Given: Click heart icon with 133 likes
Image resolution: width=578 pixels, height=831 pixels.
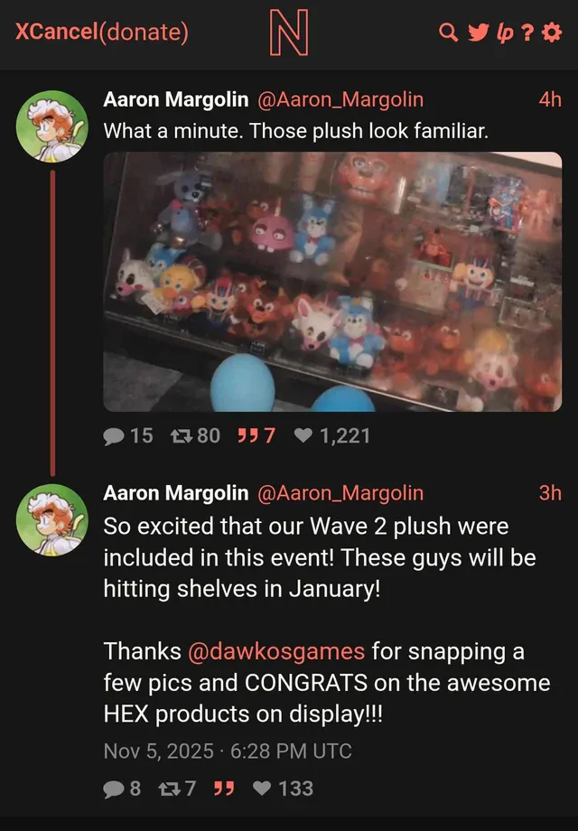Looking at the screenshot, I should pyautogui.click(x=262, y=788).
